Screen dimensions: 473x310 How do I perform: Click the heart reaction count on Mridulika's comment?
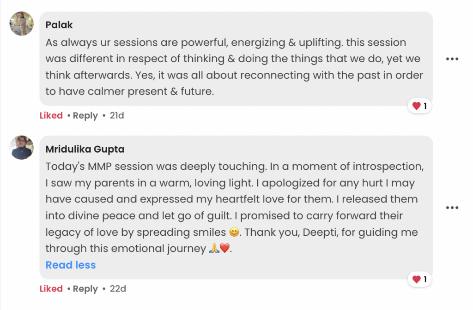[x=419, y=280]
